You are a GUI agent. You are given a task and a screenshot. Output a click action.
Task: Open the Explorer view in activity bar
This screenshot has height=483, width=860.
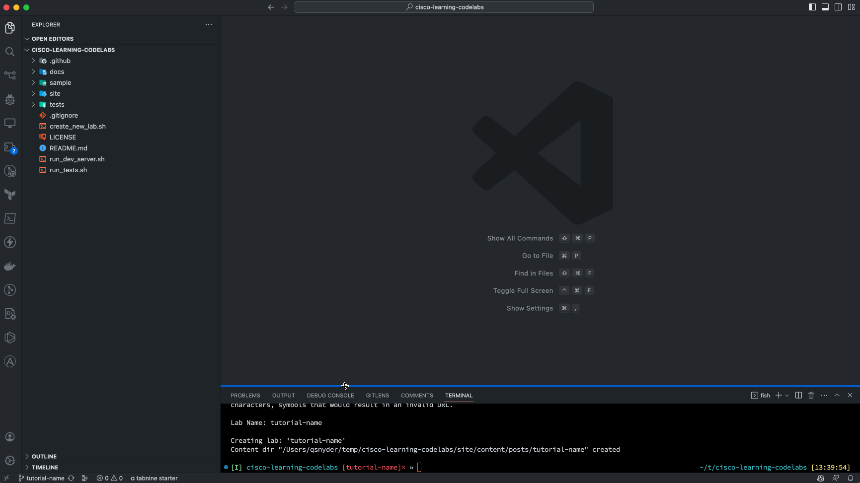point(10,28)
